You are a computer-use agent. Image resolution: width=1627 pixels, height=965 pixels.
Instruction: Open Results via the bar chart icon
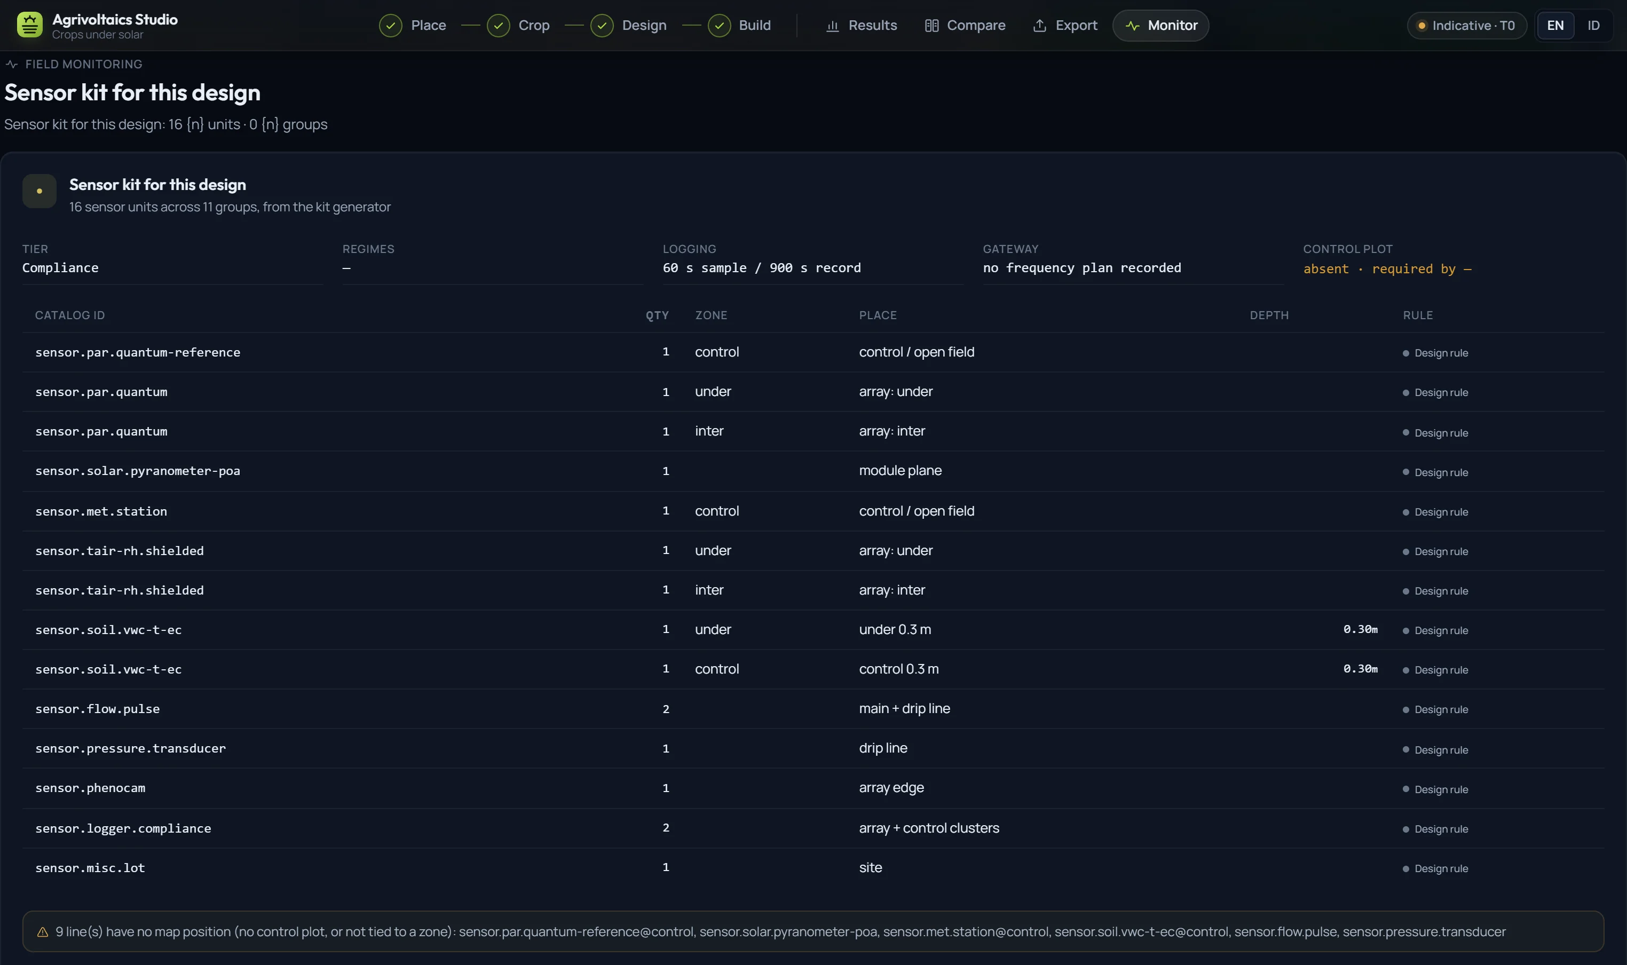click(832, 26)
